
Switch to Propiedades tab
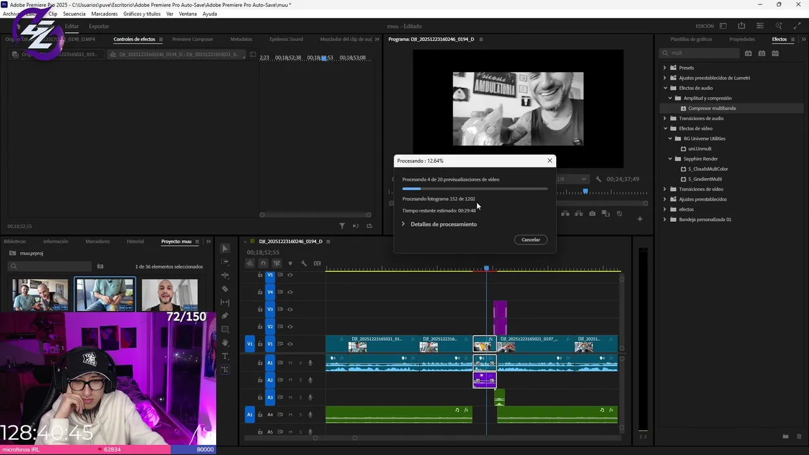tap(742, 39)
